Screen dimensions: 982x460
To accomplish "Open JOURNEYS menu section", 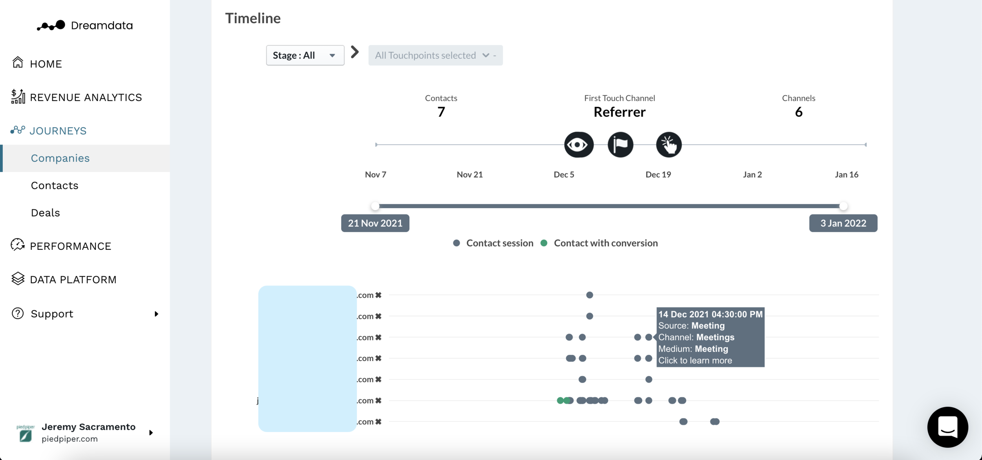I will click(x=58, y=130).
